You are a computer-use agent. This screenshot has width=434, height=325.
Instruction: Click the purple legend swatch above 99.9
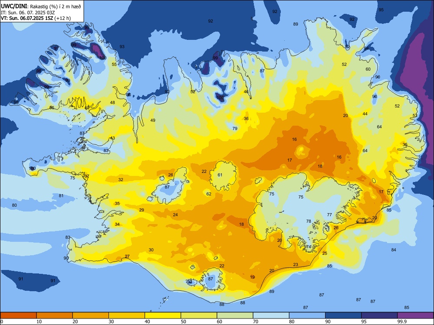click(415, 315)
